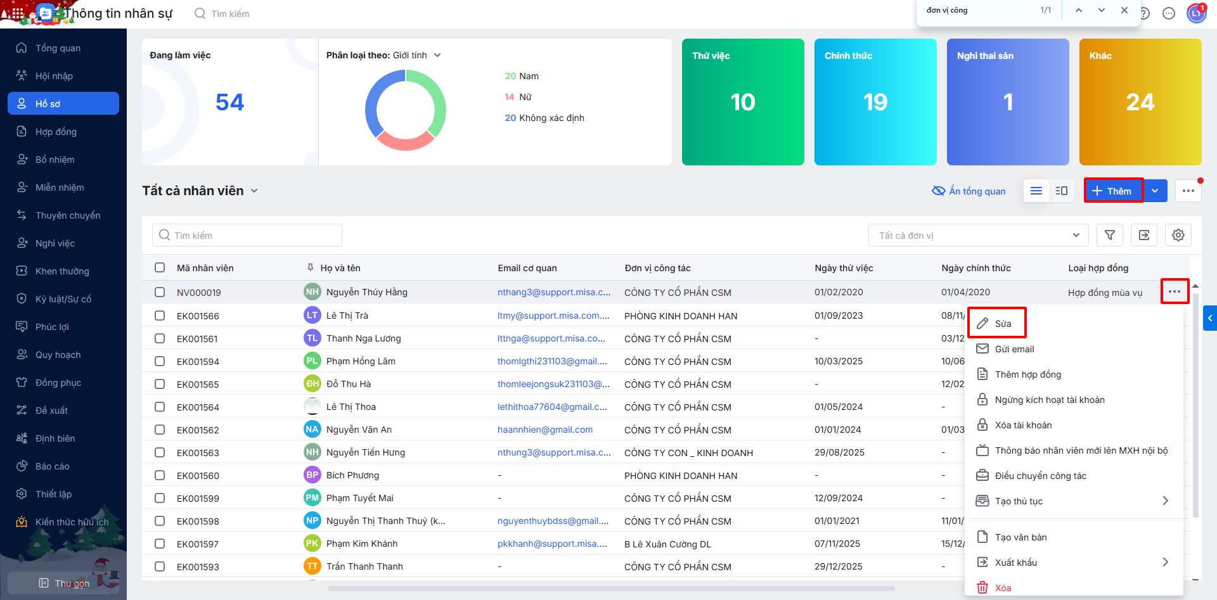
Task: Open the table settings gear icon
Action: 1178,235
